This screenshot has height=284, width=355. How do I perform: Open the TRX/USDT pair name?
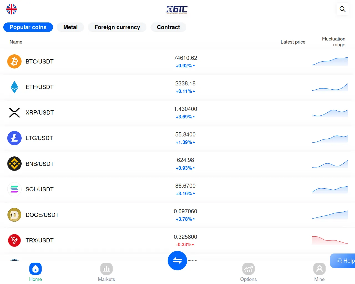point(40,240)
